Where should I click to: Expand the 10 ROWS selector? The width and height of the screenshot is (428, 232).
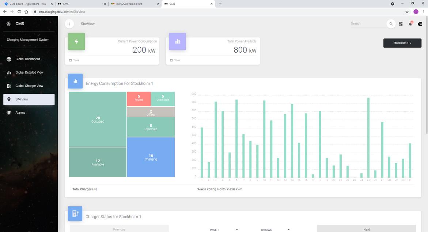click(275, 229)
